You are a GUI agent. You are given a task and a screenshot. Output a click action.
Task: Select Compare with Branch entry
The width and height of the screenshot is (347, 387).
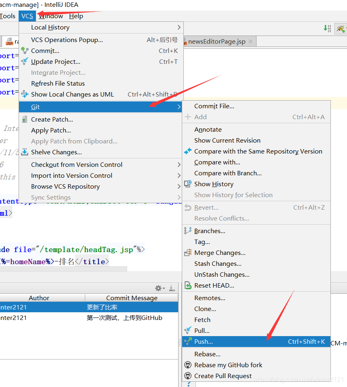click(x=228, y=173)
